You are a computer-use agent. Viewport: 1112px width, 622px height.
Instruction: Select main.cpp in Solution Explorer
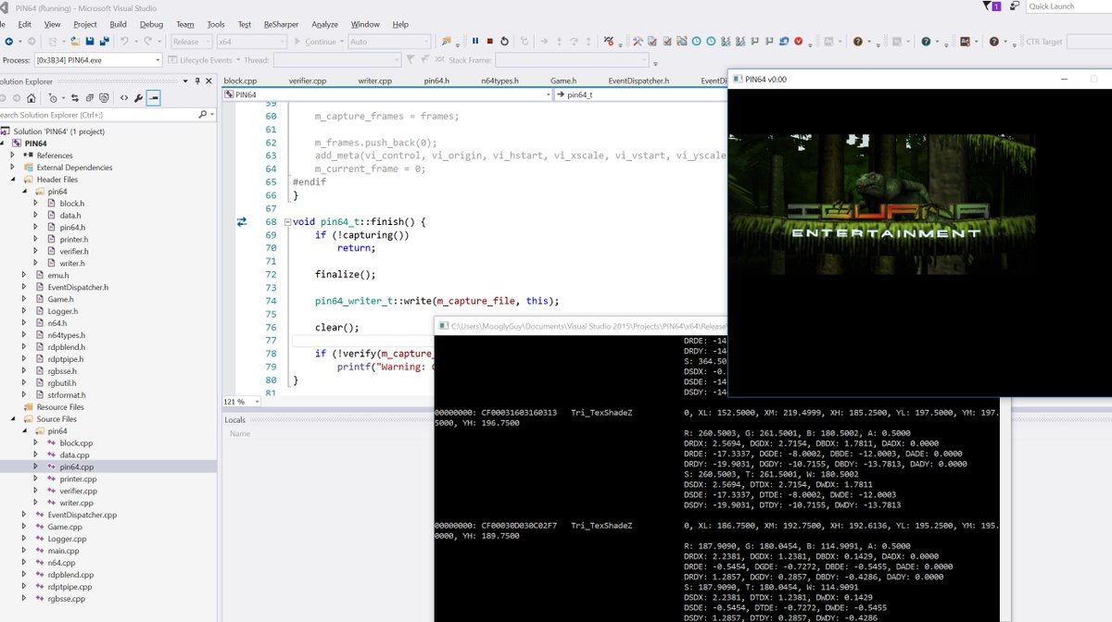64,551
